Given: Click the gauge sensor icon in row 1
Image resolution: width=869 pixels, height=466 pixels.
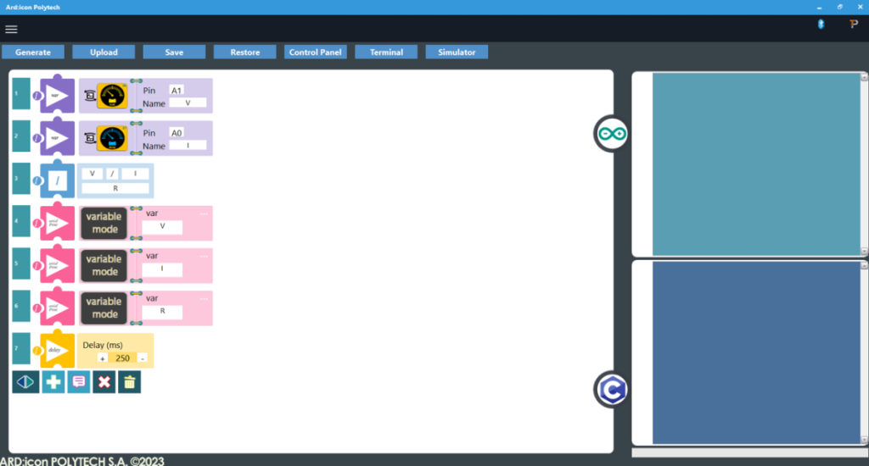Looking at the screenshot, I should pyautogui.click(x=112, y=96).
